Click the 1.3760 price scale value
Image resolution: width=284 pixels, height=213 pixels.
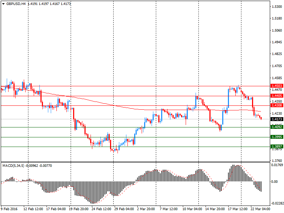tap(277, 161)
